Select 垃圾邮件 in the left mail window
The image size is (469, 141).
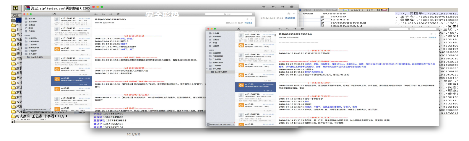pyautogui.click(x=33, y=38)
